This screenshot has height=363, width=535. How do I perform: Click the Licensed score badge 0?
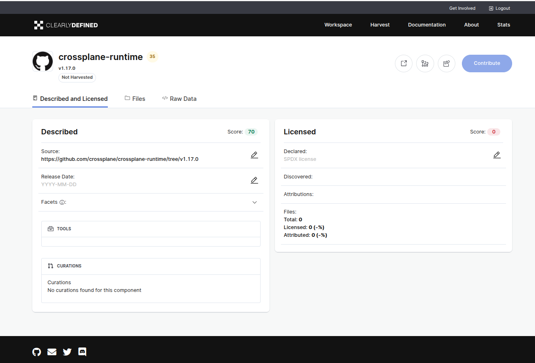click(x=494, y=132)
